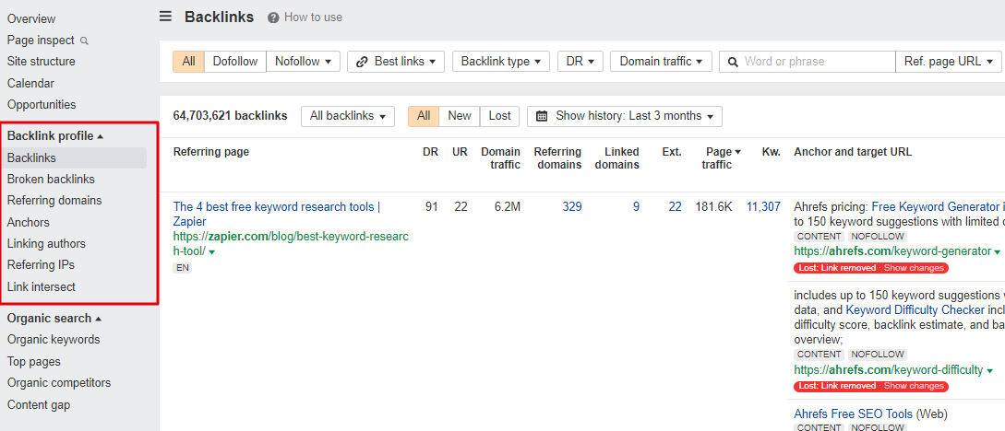The image size is (1005, 431).
Task: Click referring domains value 329
Action: click(572, 206)
